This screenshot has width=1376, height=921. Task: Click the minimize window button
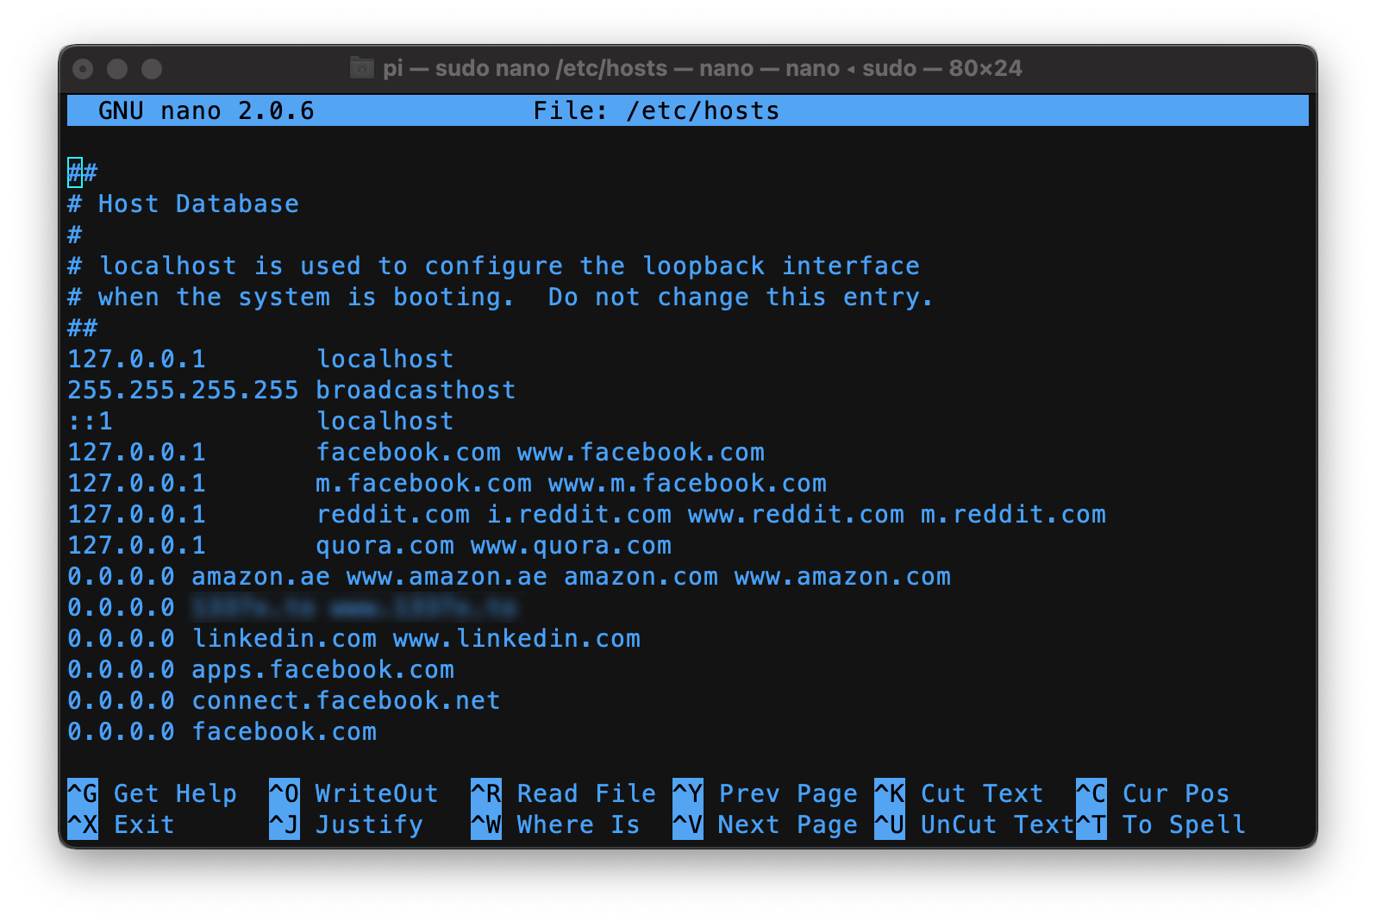117,69
